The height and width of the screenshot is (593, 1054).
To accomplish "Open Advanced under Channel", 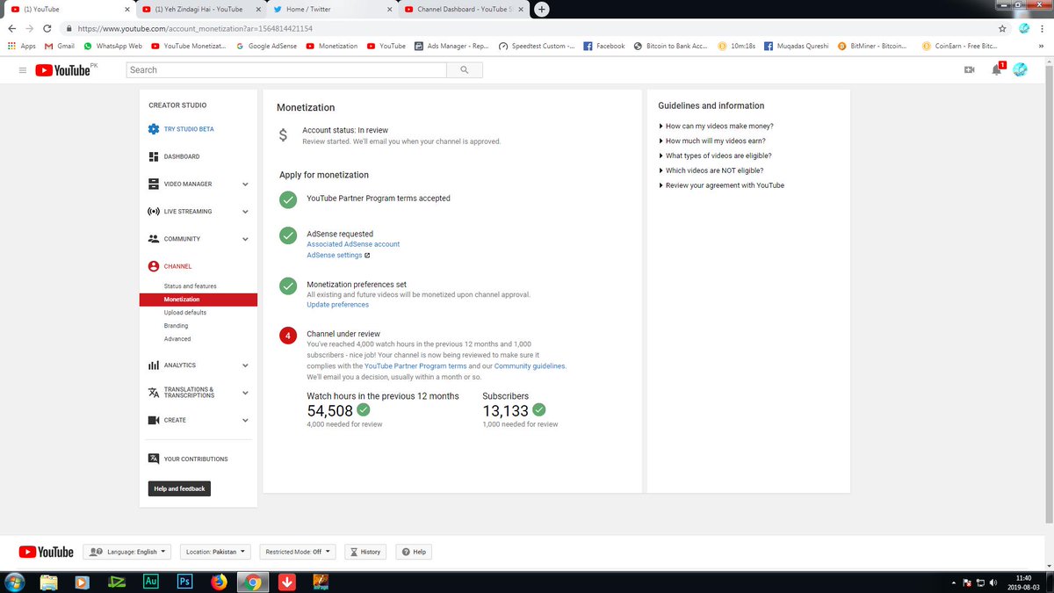I will click(177, 339).
